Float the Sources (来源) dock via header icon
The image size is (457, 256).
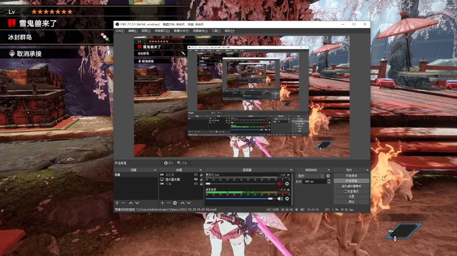201,170
